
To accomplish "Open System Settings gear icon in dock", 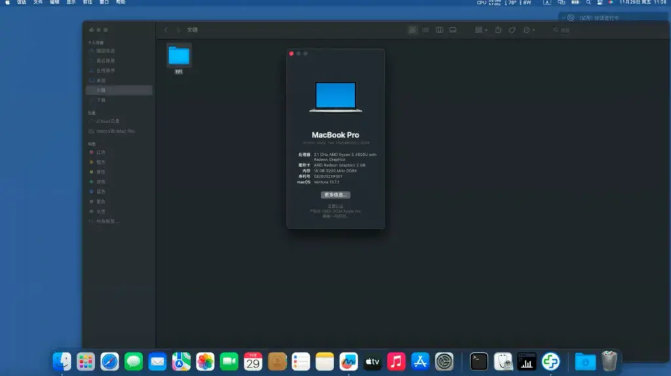I will click(444, 362).
